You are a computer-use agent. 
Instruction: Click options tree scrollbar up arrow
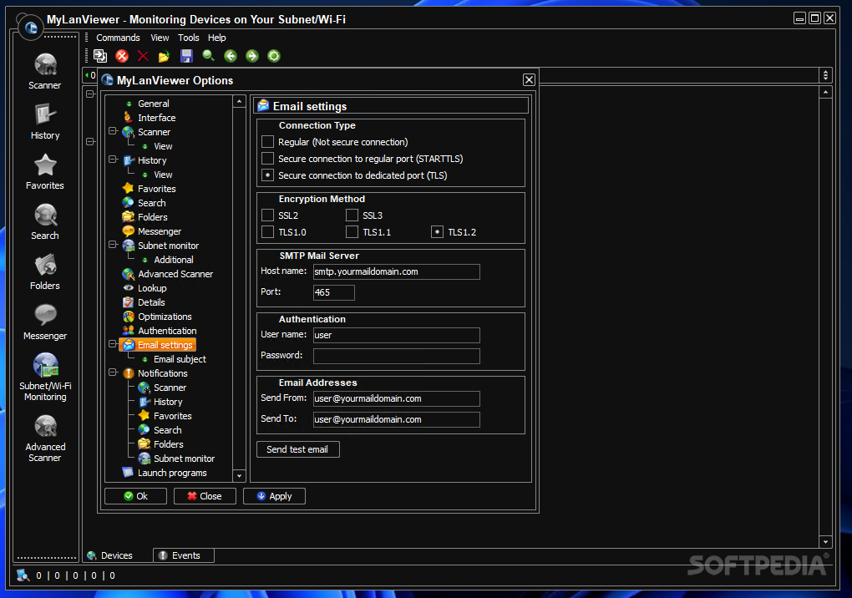pos(239,102)
